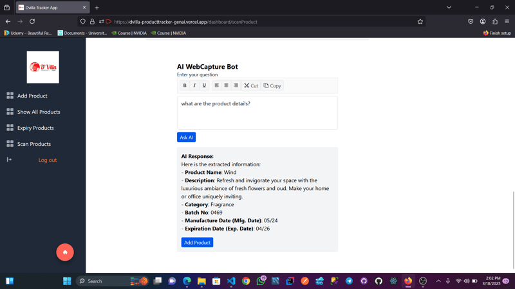This screenshot has width=515, height=289.
Task: Go to Show All Products page
Action: (x=39, y=112)
